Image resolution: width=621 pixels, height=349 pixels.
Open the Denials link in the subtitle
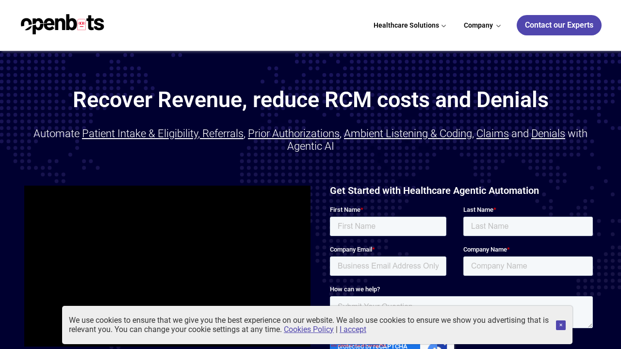548,133
